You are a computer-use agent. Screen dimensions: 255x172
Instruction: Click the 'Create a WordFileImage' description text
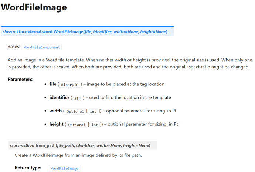click(78, 155)
